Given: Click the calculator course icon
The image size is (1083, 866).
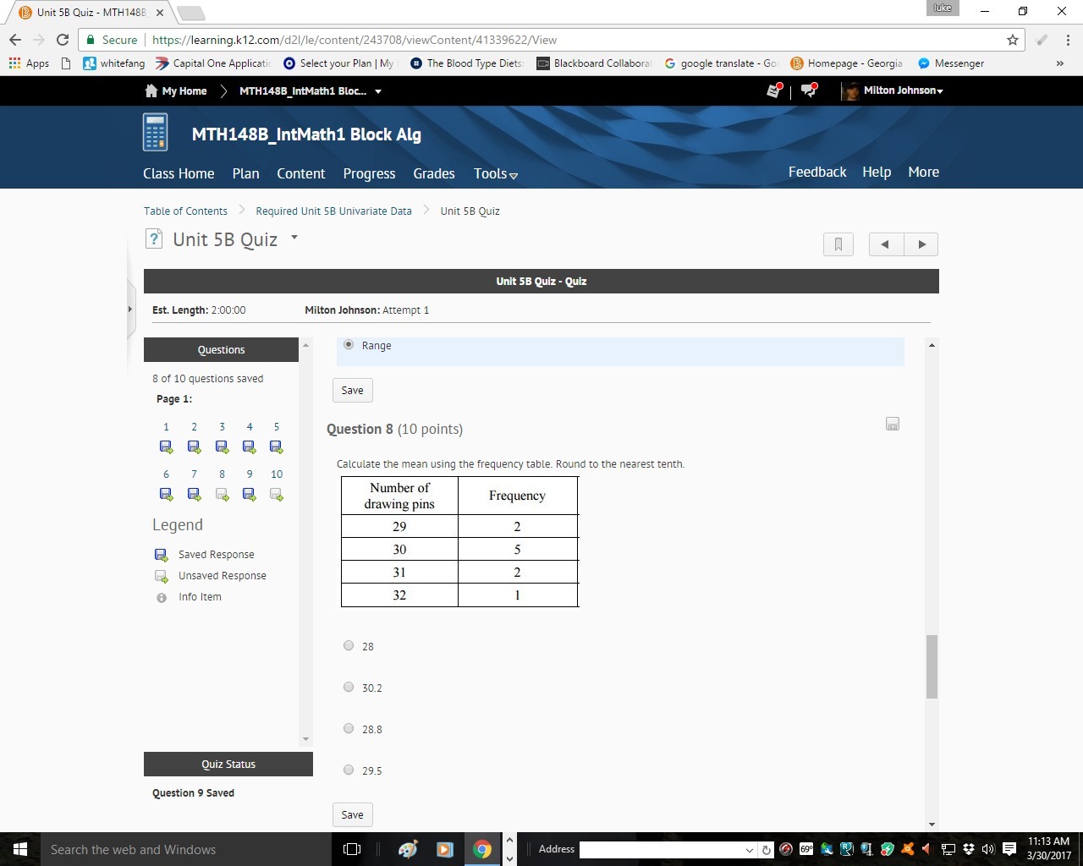Looking at the screenshot, I should point(156,134).
